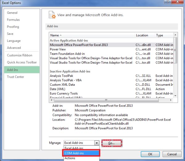Image resolution: width=185 pixels, height=161 pixels.
Task: Choose COM Add-ins from Manage list
Action: pos(81,153)
